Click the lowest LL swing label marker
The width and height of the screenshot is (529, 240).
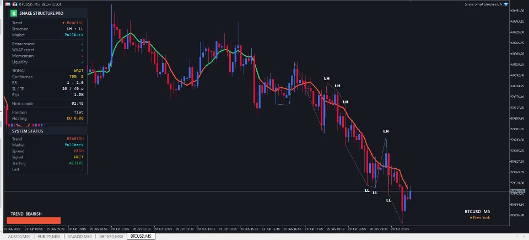[388, 200]
